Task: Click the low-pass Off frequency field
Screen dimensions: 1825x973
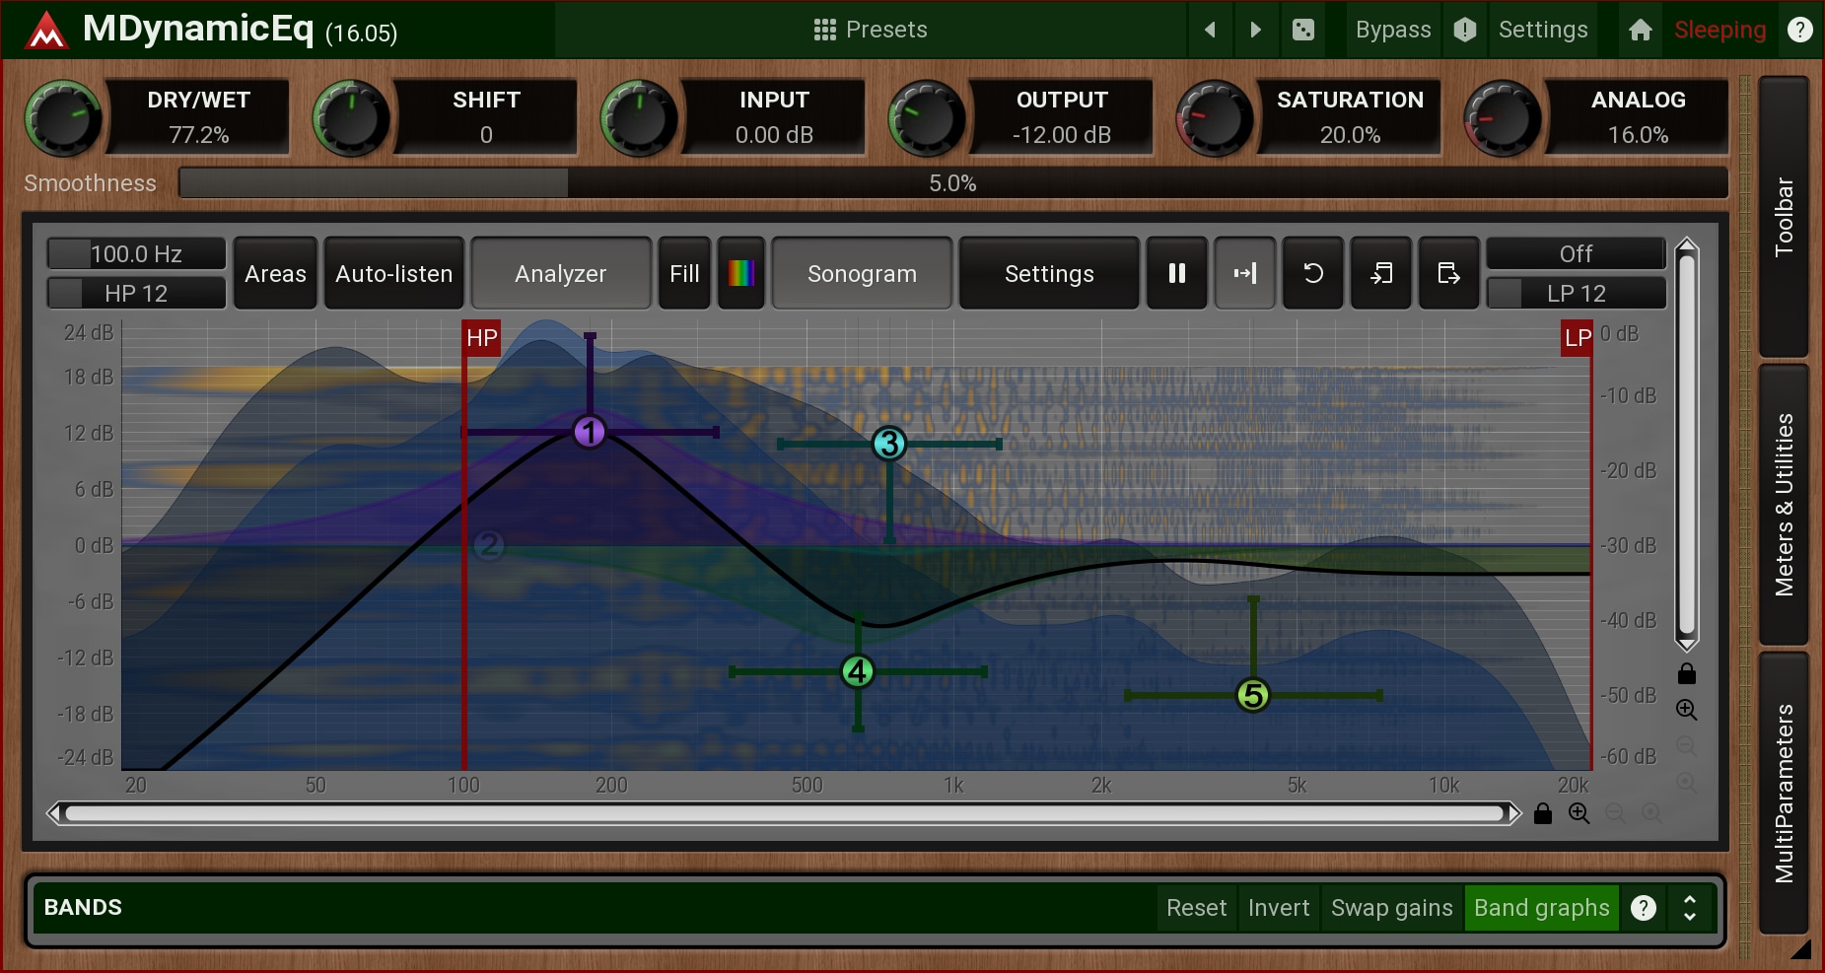Action: 1576,254
